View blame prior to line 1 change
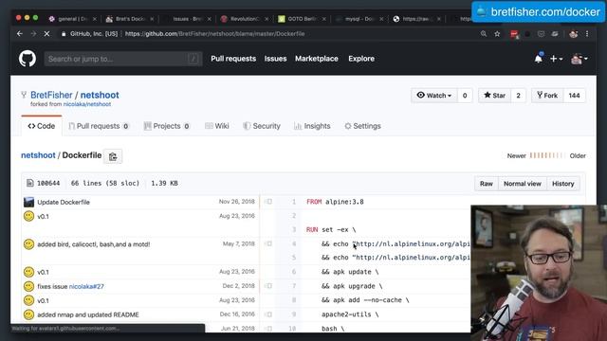This screenshot has height=341, width=607. click(267, 202)
